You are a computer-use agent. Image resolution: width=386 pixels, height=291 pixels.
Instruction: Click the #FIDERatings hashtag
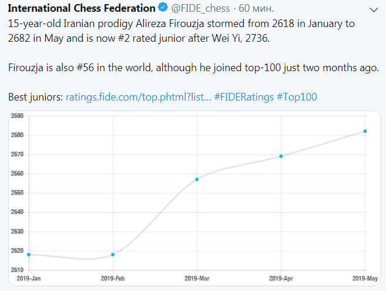click(243, 96)
